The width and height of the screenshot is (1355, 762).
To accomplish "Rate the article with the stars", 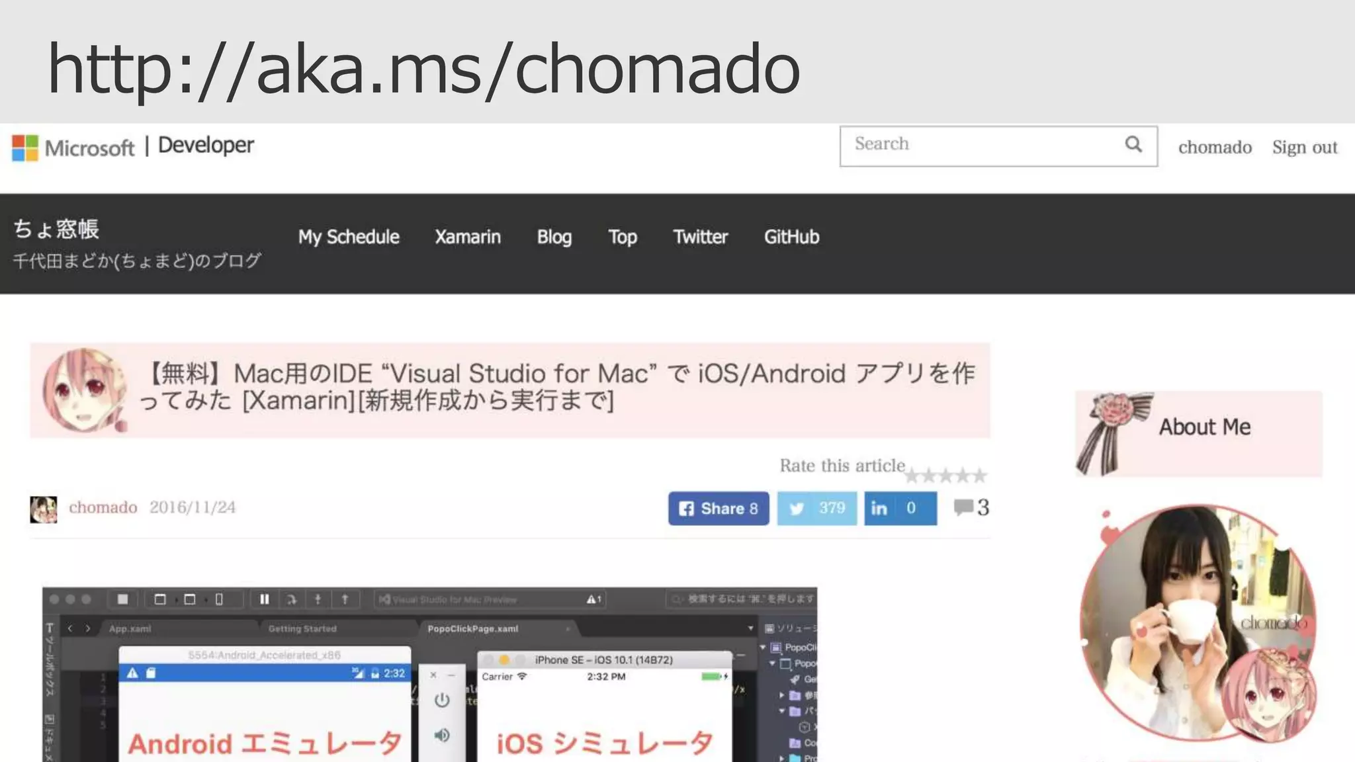I will pyautogui.click(x=945, y=475).
